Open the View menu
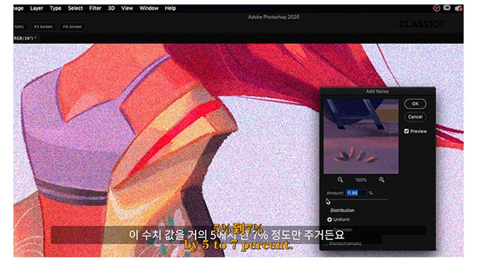Viewport: 477px width, 266px height. pyautogui.click(x=127, y=8)
